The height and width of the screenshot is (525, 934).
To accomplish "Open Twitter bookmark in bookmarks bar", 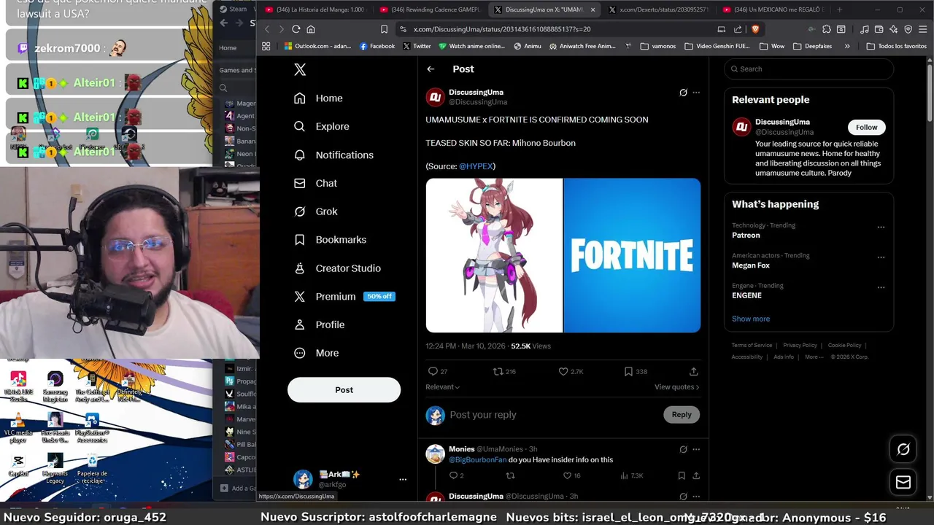I will click(416, 46).
